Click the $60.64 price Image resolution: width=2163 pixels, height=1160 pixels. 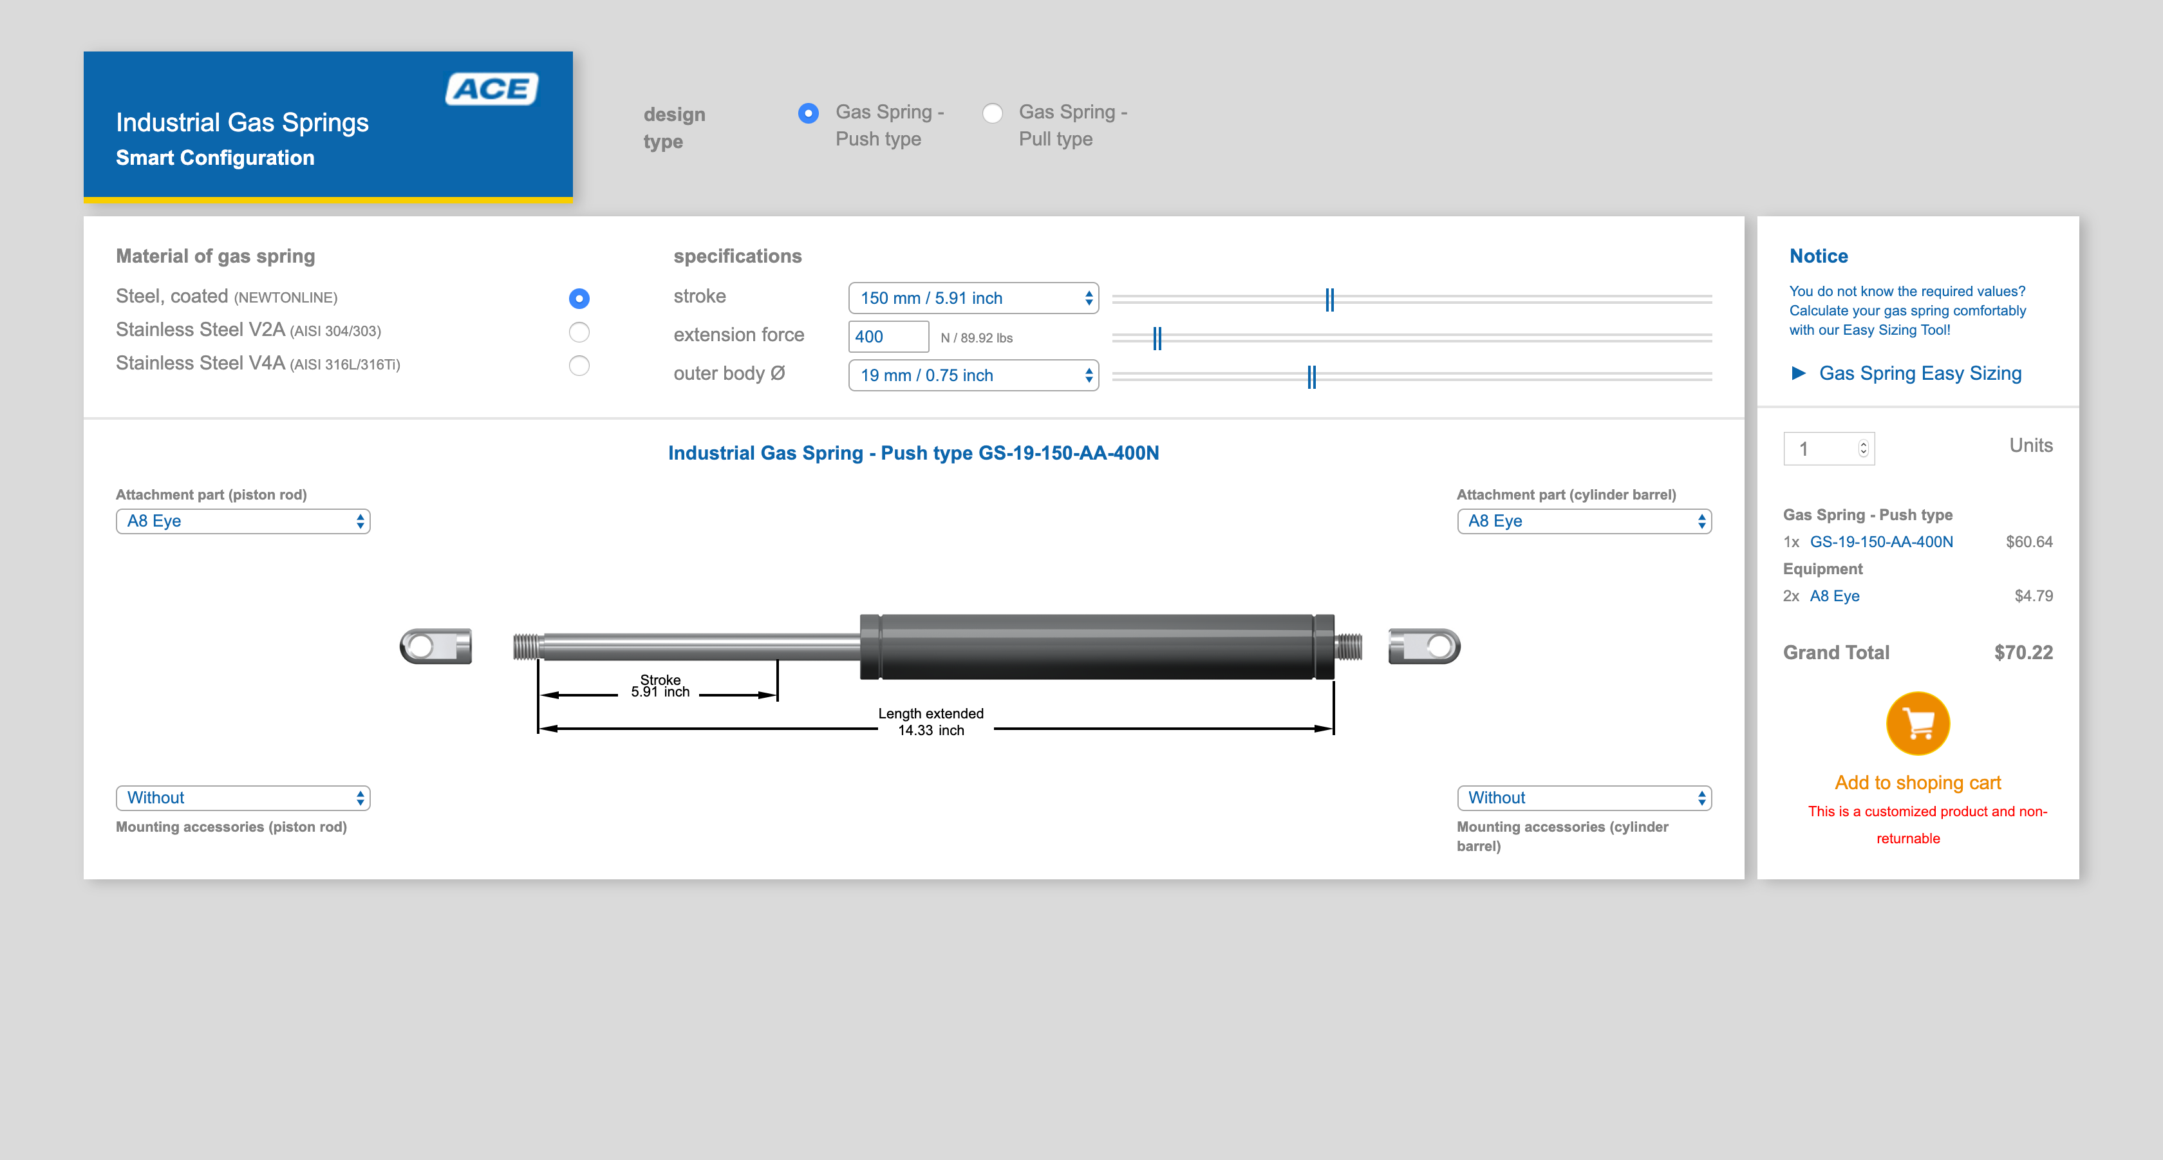pyautogui.click(x=2028, y=542)
